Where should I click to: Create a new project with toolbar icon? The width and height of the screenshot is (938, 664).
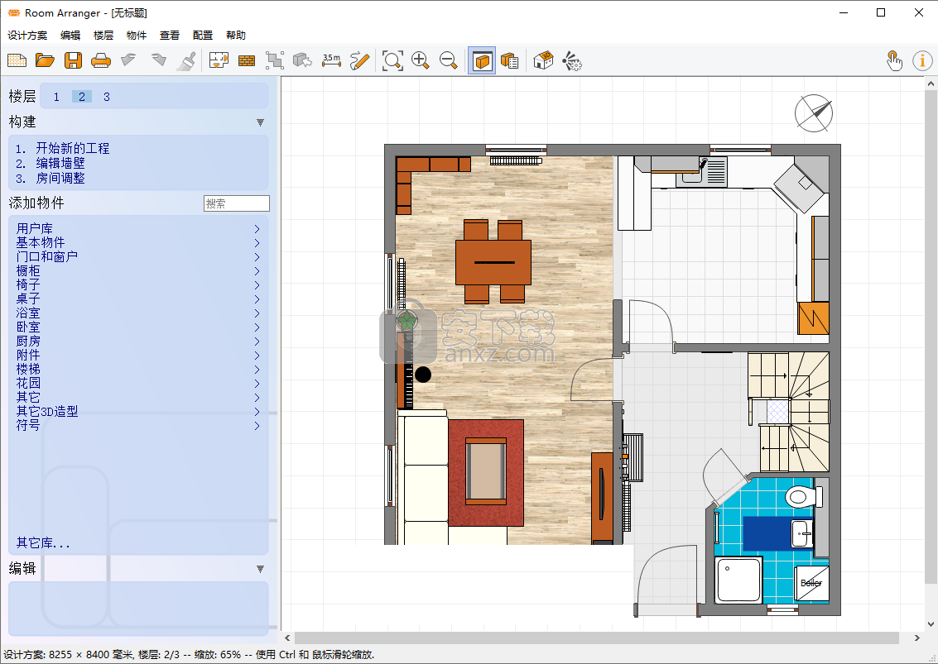pyautogui.click(x=17, y=60)
